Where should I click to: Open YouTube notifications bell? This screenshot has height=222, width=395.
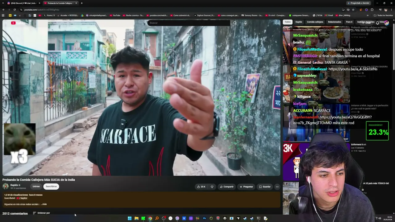377,23
